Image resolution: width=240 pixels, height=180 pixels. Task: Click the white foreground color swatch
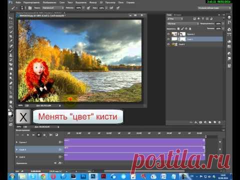click(10, 114)
